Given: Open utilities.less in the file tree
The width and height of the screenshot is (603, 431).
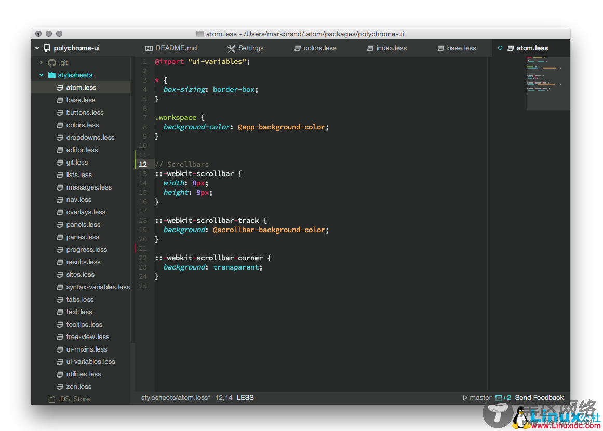Looking at the screenshot, I should tap(84, 374).
